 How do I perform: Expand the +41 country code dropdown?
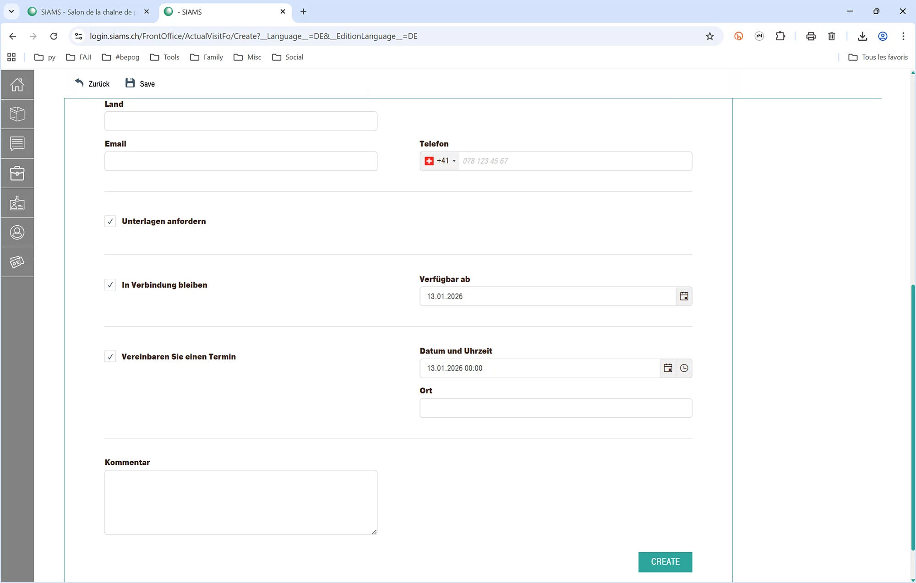tap(440, 161)
